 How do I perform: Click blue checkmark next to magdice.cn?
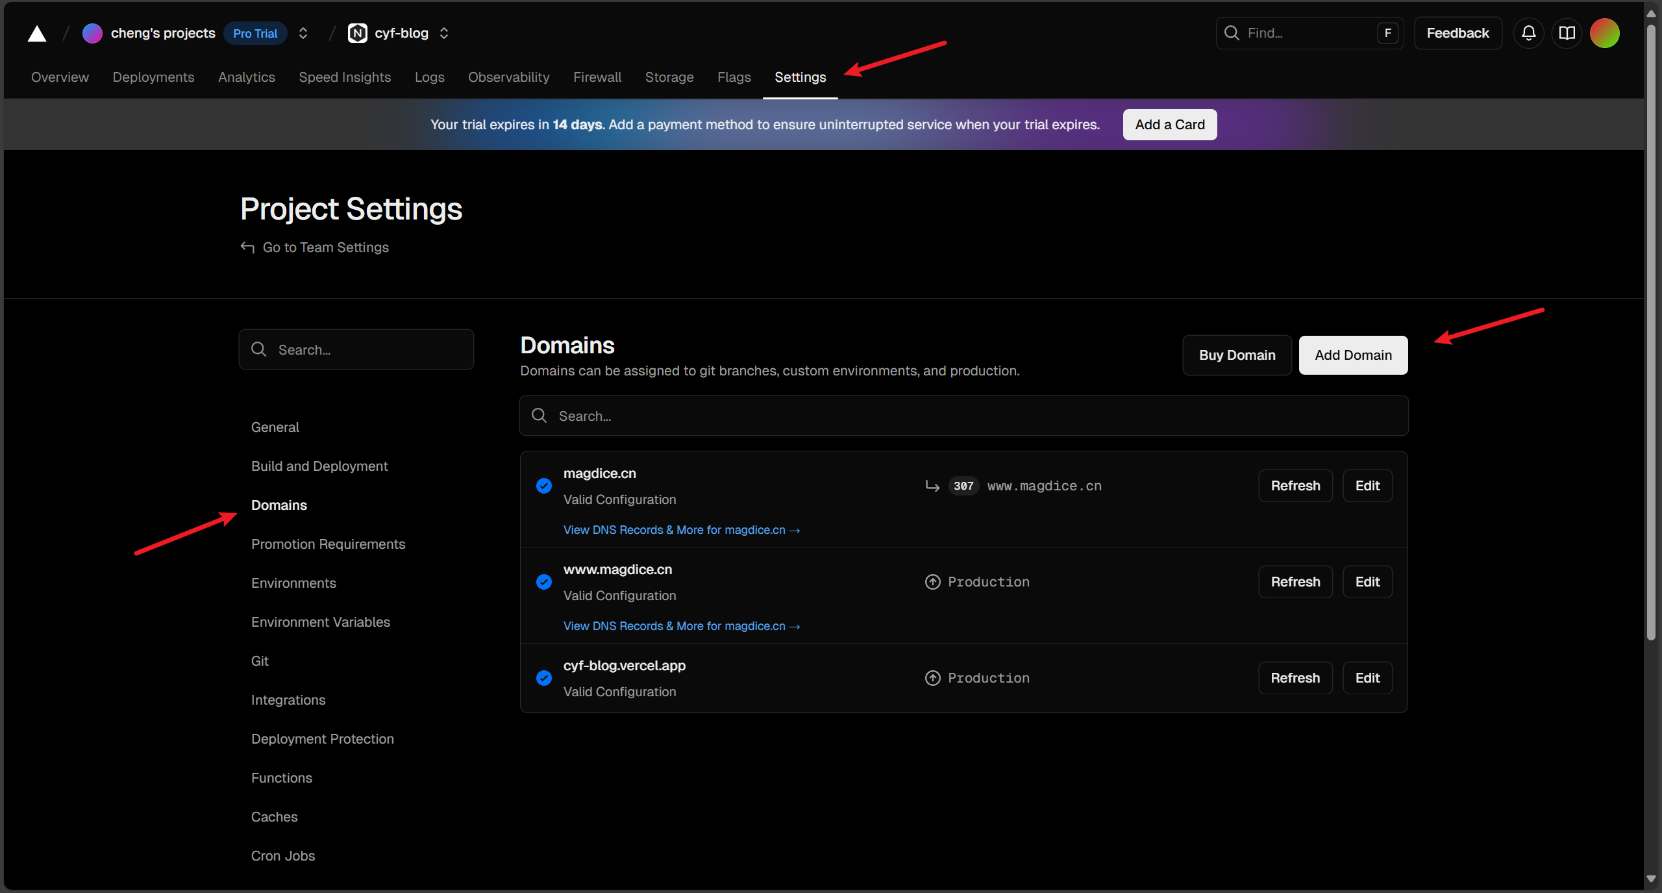point(544,486)
